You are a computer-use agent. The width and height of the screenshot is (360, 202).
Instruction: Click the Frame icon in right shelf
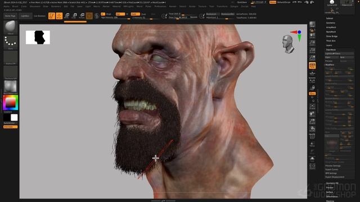[x=312, y=107]
